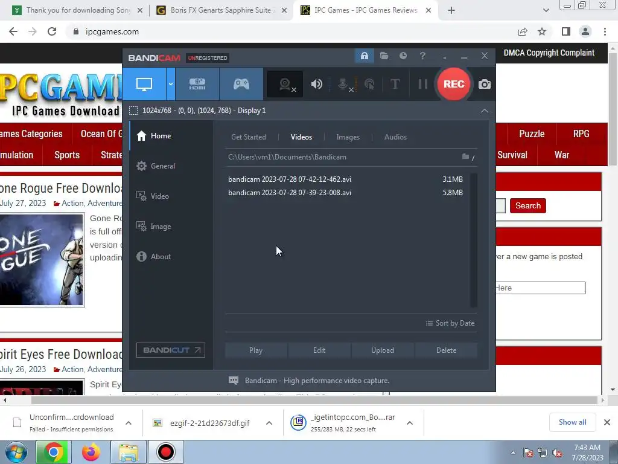
Task: Open new Chrome tab with plus
Action: (x=451, y=11)
